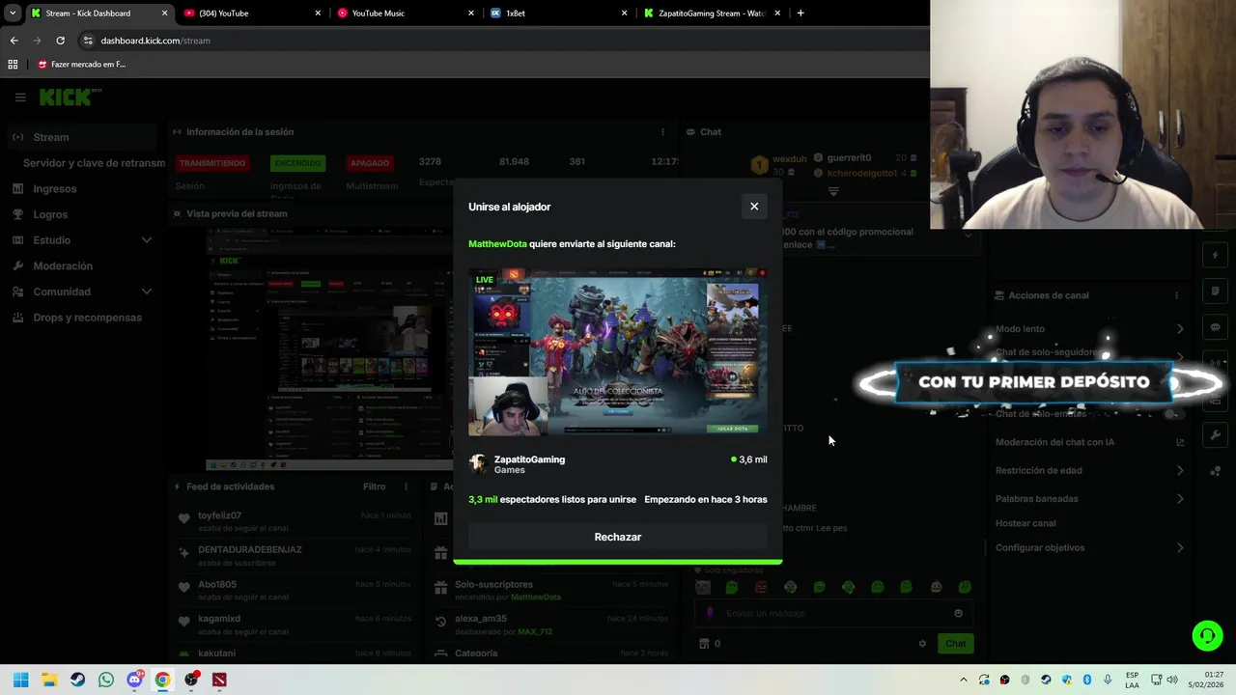Viewport: 1236px width, 695px height.
Task: Go back in the browser
Action: (x=14, y=41)
